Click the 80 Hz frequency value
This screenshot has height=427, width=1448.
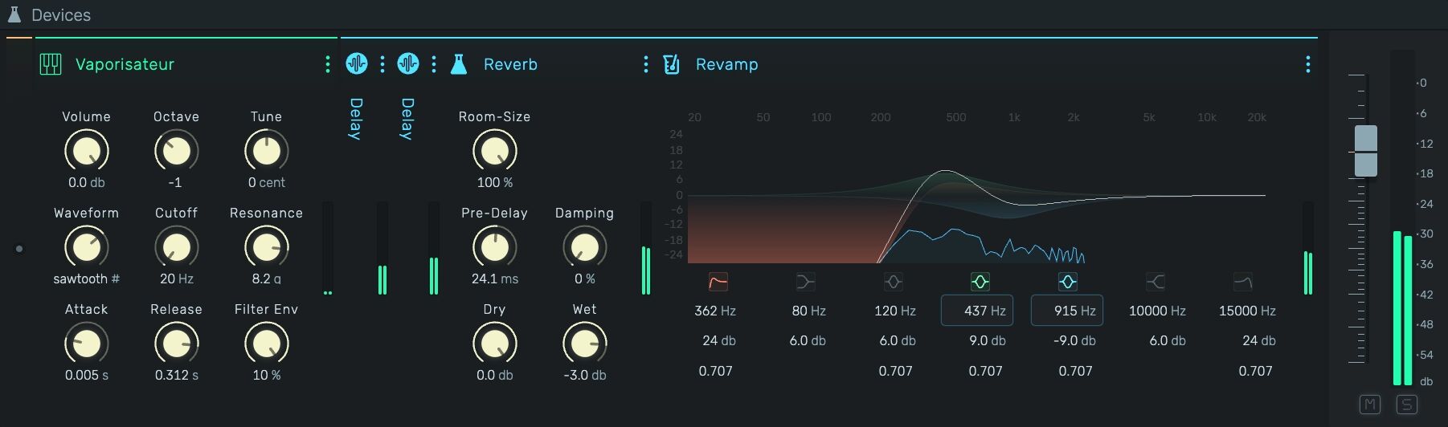(x=808, y=311)
